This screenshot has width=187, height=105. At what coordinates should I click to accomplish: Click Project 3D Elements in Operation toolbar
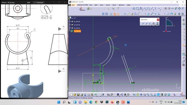(x=157, y=24)
